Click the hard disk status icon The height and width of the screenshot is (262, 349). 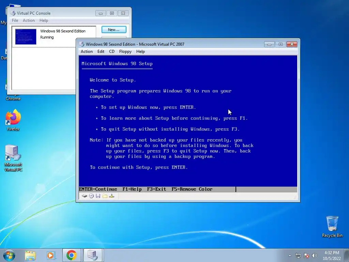pyautogui.click(x=85, y=196)
